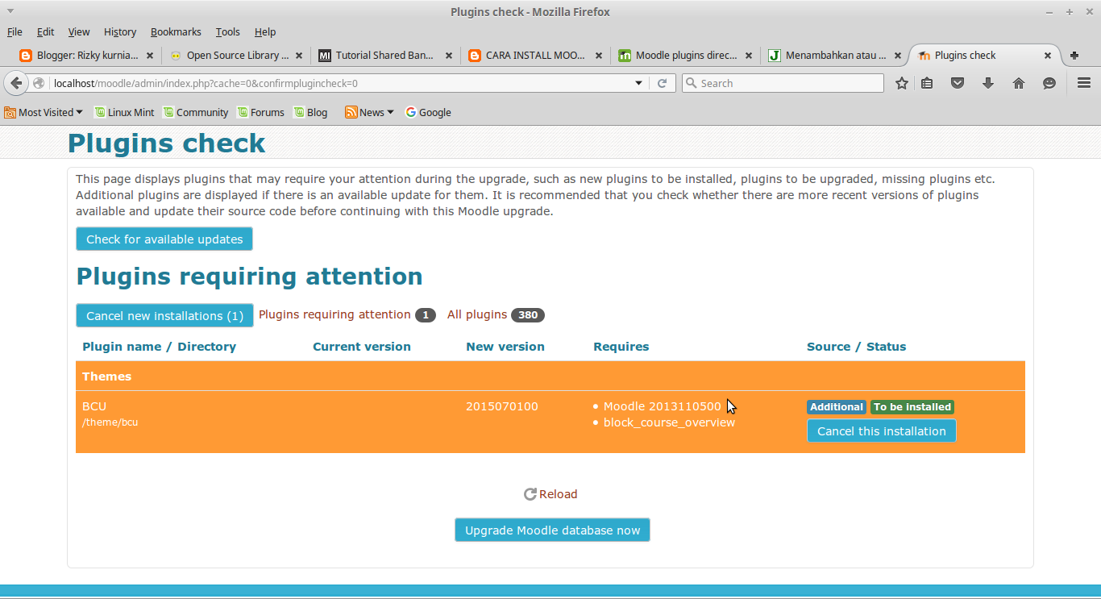Click new version 2015070100 value

[502, 406]
